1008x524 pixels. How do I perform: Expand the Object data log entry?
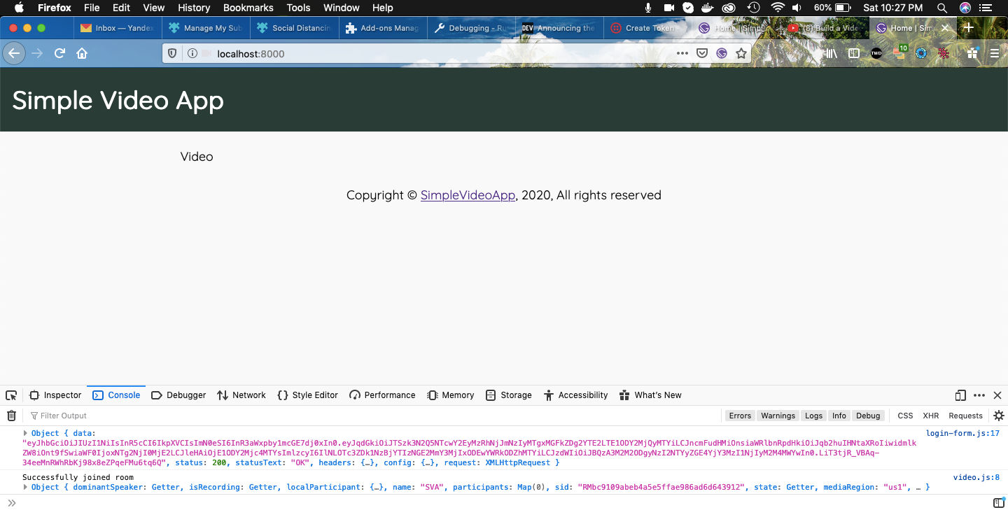[26, 433]
